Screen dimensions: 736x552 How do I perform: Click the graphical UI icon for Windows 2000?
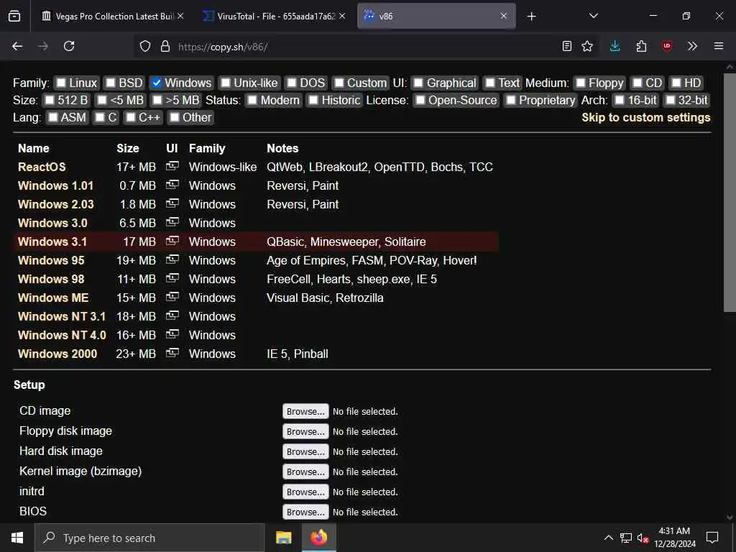(172, 353)
